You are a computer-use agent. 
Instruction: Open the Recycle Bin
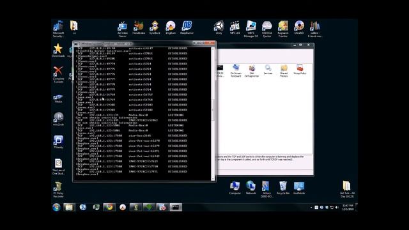[283, 188]
